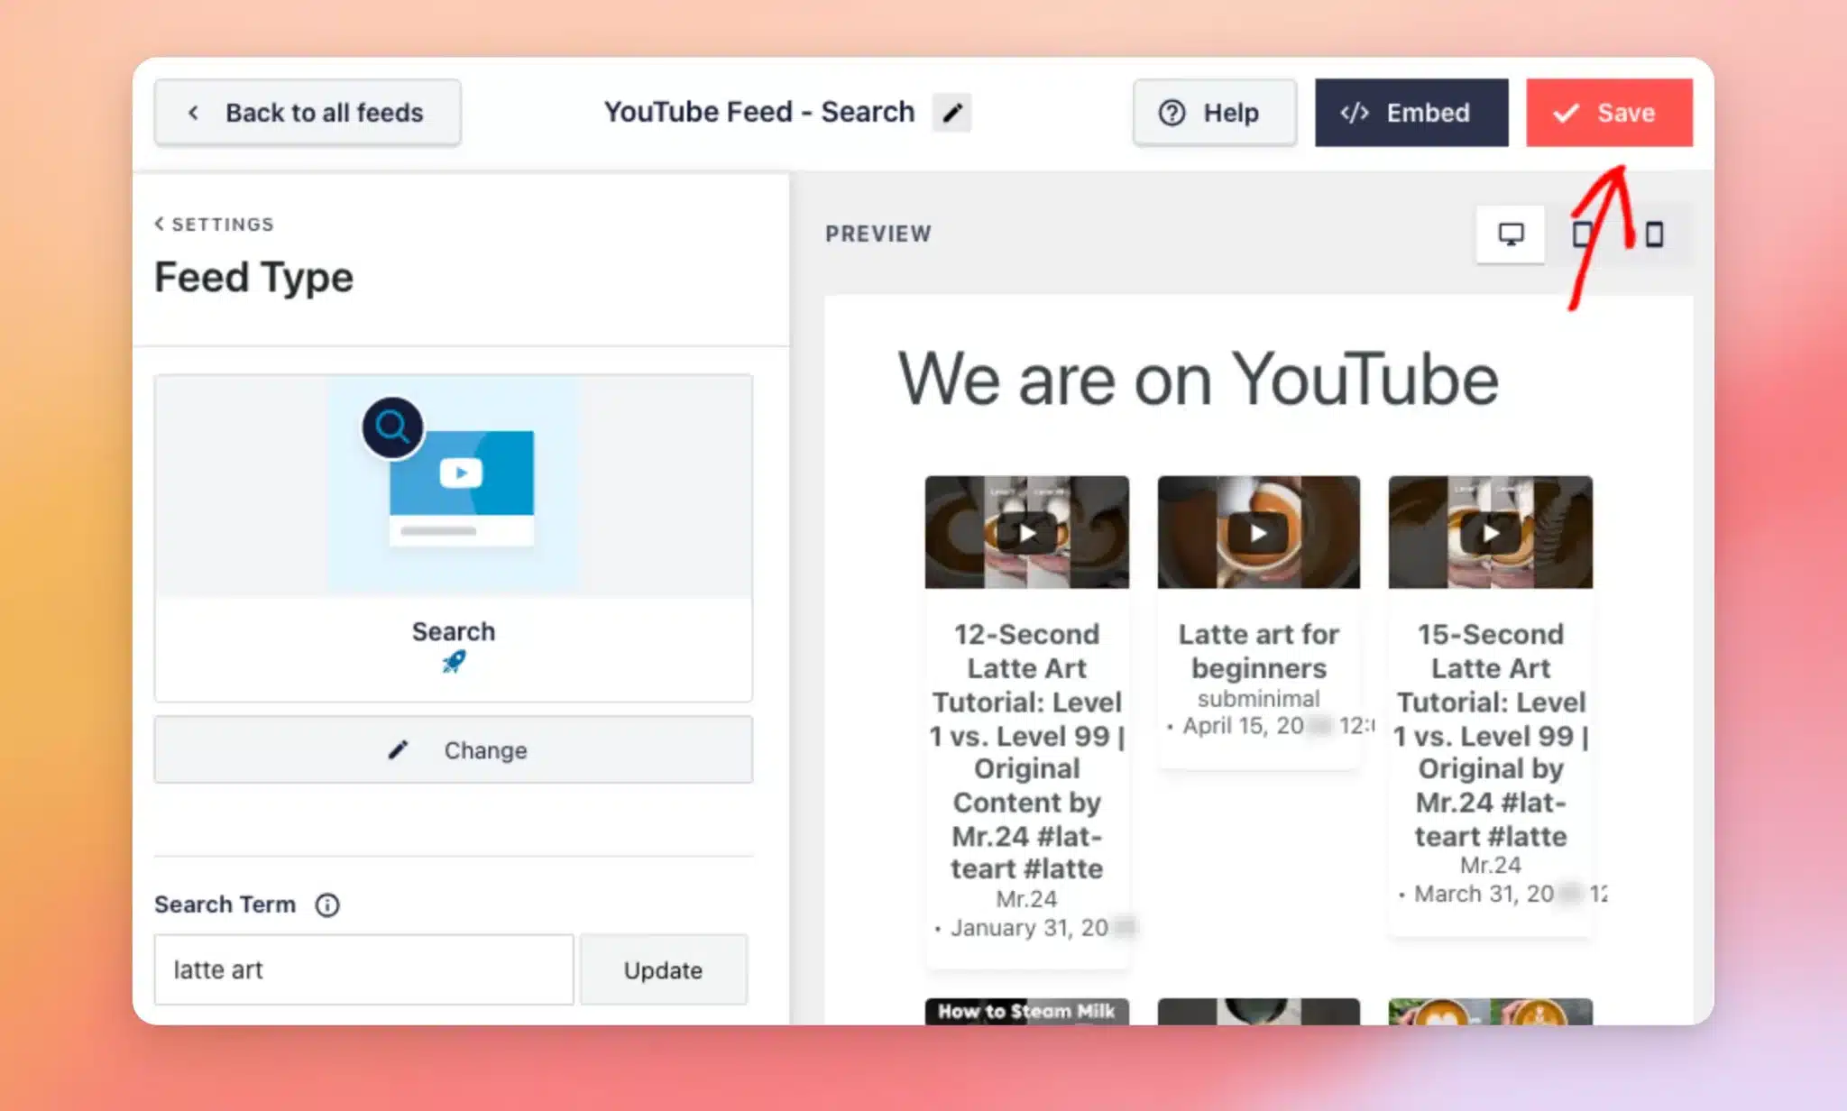1847x1111 pixels.
Task: Open the How to Steam Milk video thumbnail
Action: click(1027, 1011)
